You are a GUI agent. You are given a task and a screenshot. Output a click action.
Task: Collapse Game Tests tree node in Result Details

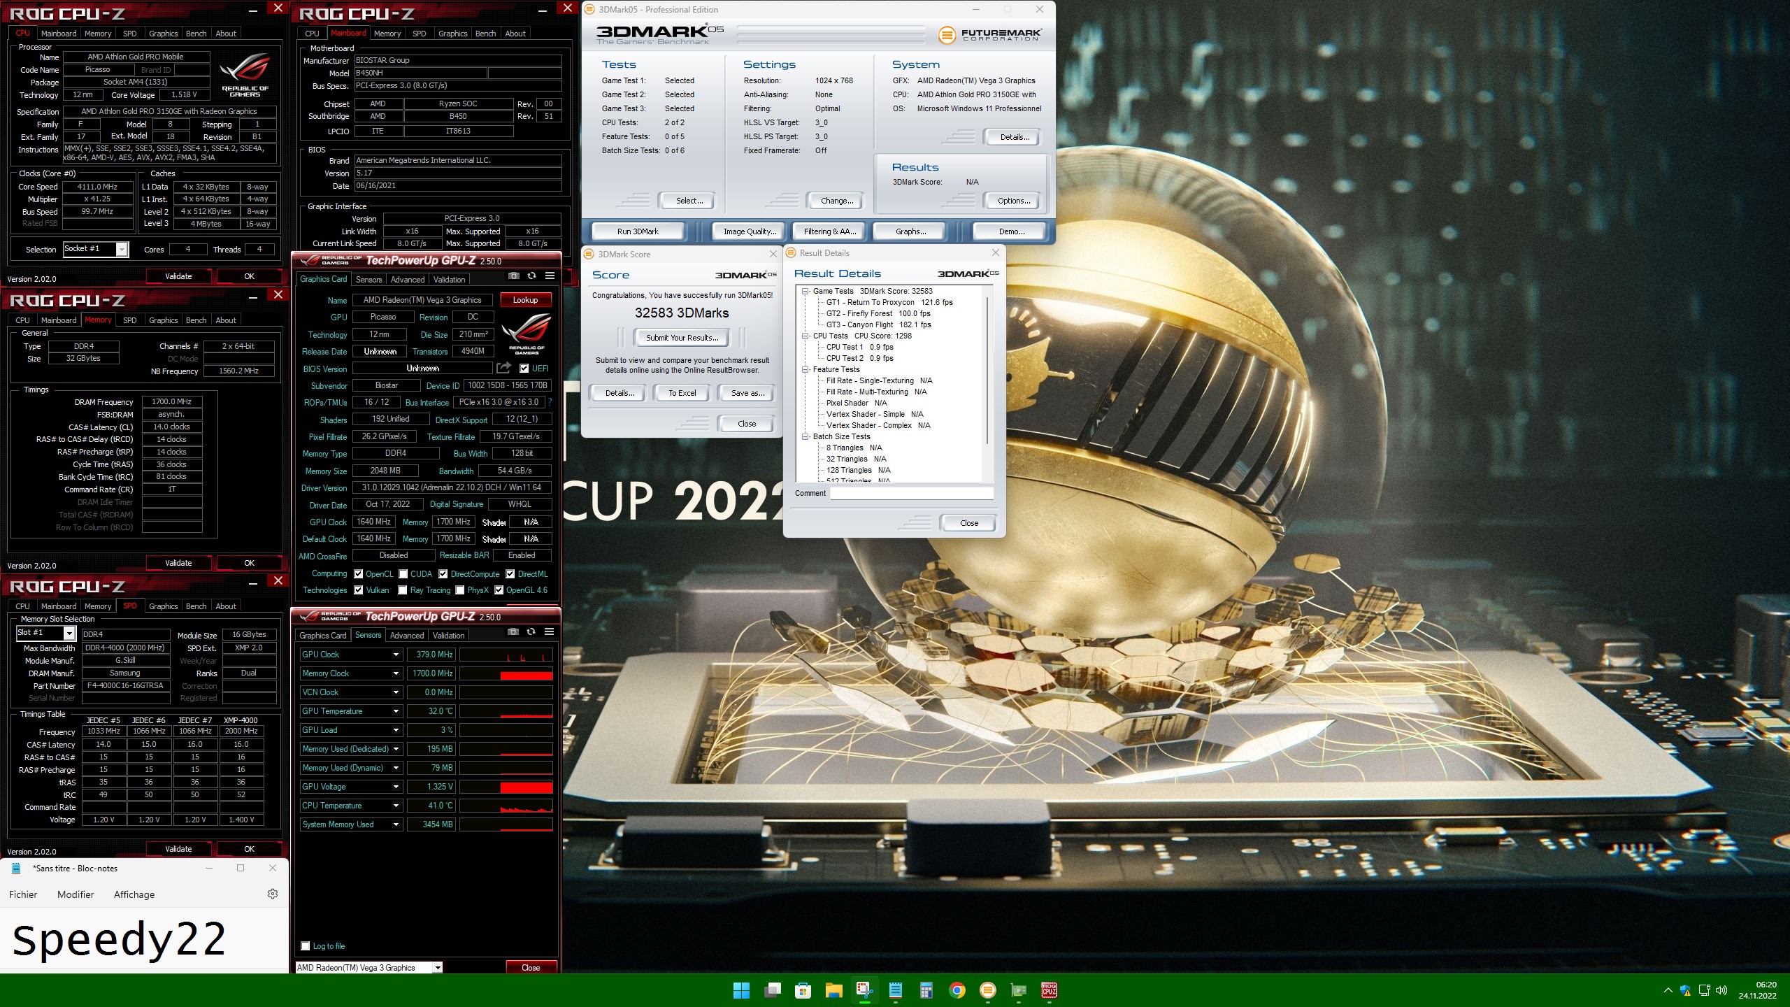click(805, 291)
